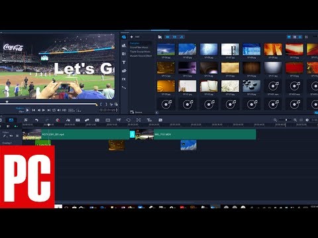Toggle showing videos in the library
Image resolution: width=318 pixels, height=238 pixels.
(x=168, y=37)
